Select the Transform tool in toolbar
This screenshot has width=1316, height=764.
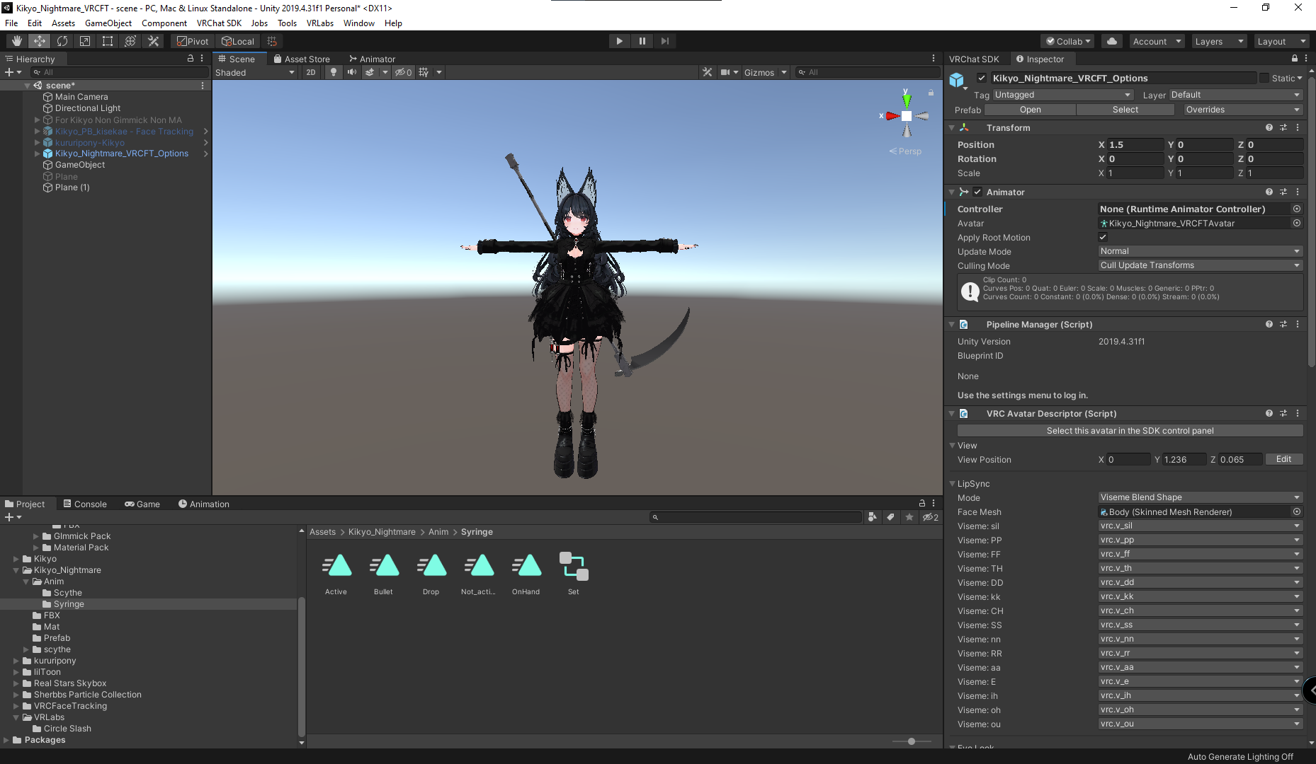coord(130,41)
